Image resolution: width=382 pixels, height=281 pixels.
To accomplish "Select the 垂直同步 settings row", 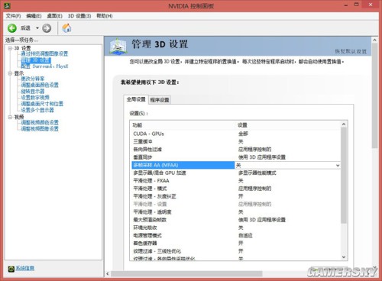I will (236, 157).
